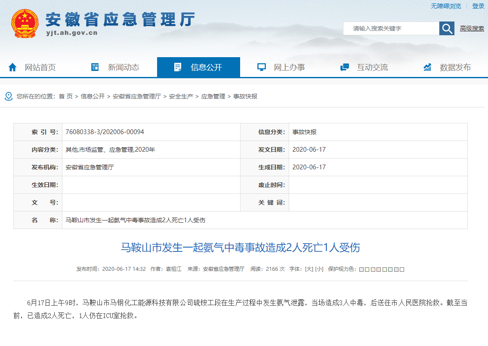Click the home icon beside 网站首页
488x346 pixels.
click(12, 67)
